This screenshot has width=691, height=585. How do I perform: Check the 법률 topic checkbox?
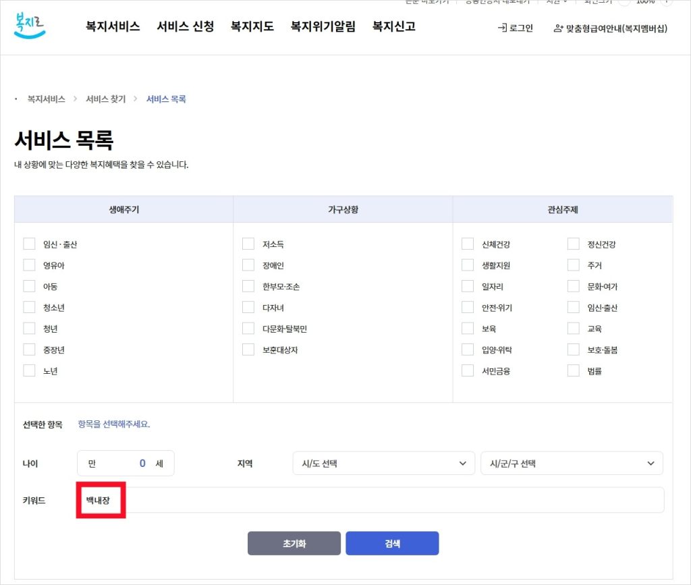[x=573, y=370]
